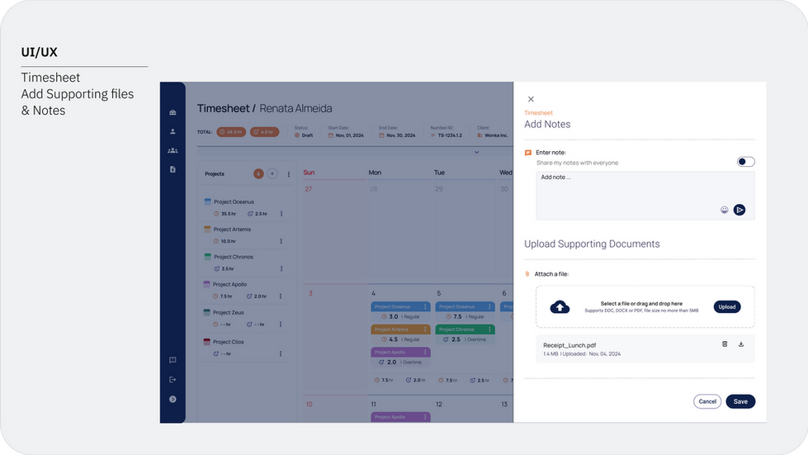Image resolution: width=808 pixels, height=455 pixels.
Task: Select Project Zeus in the project list
Action: (x=229, y=312)
